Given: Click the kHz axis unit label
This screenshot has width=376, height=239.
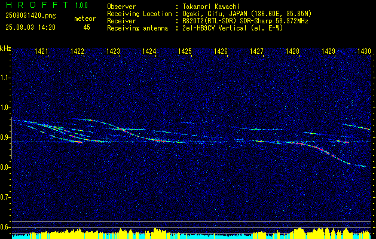Looking at the screenshot, I should (5, 48).
